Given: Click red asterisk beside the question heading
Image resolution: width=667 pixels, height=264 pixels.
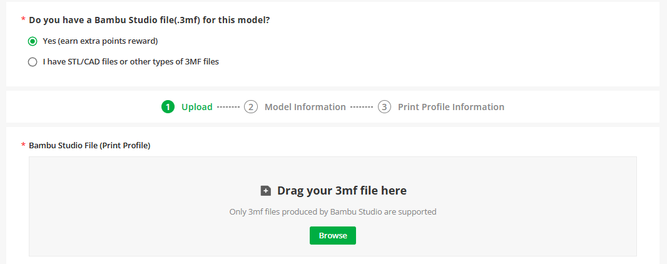Looking at the screenshot, I should 23,19.
